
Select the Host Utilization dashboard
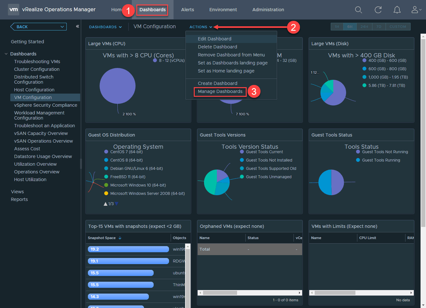pos(30,179)
